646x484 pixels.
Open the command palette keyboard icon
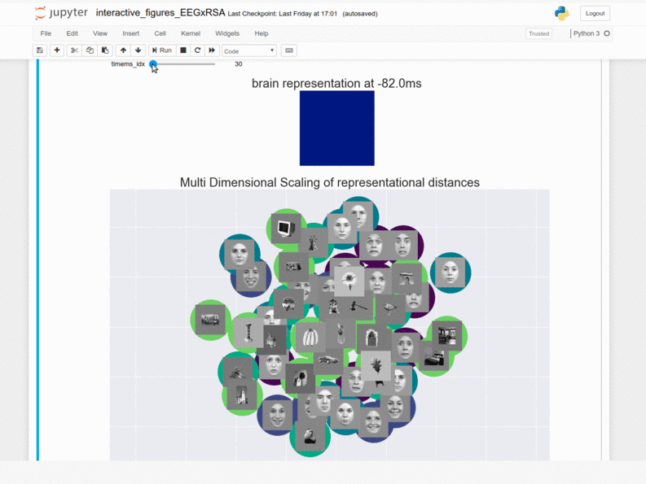click(x=288, y=50)
